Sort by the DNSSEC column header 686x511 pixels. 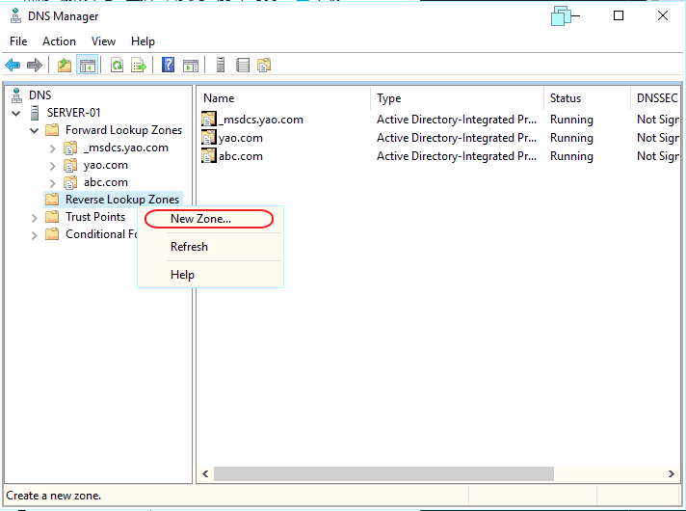pyautogui.click(x=655, y=98)
